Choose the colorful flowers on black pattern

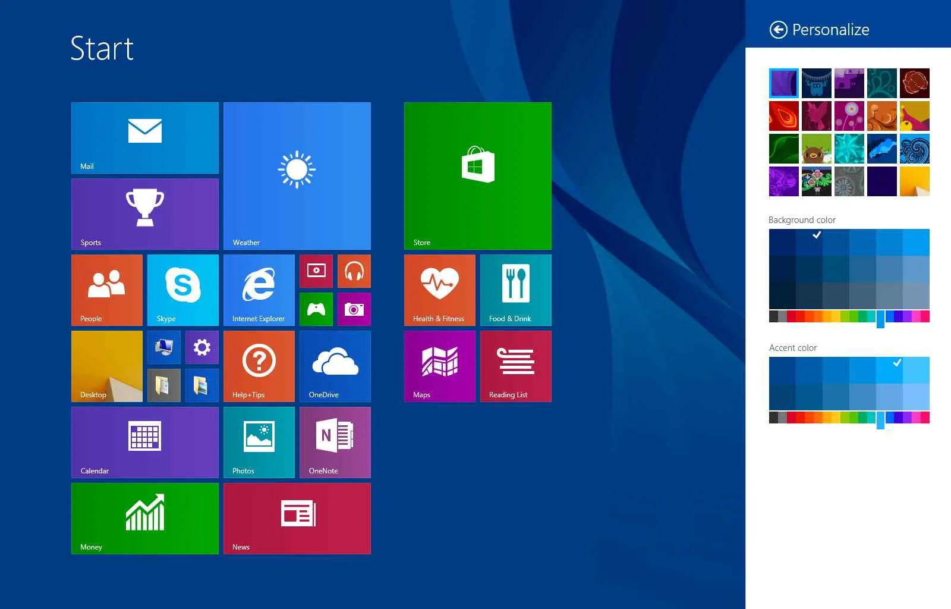817,181
